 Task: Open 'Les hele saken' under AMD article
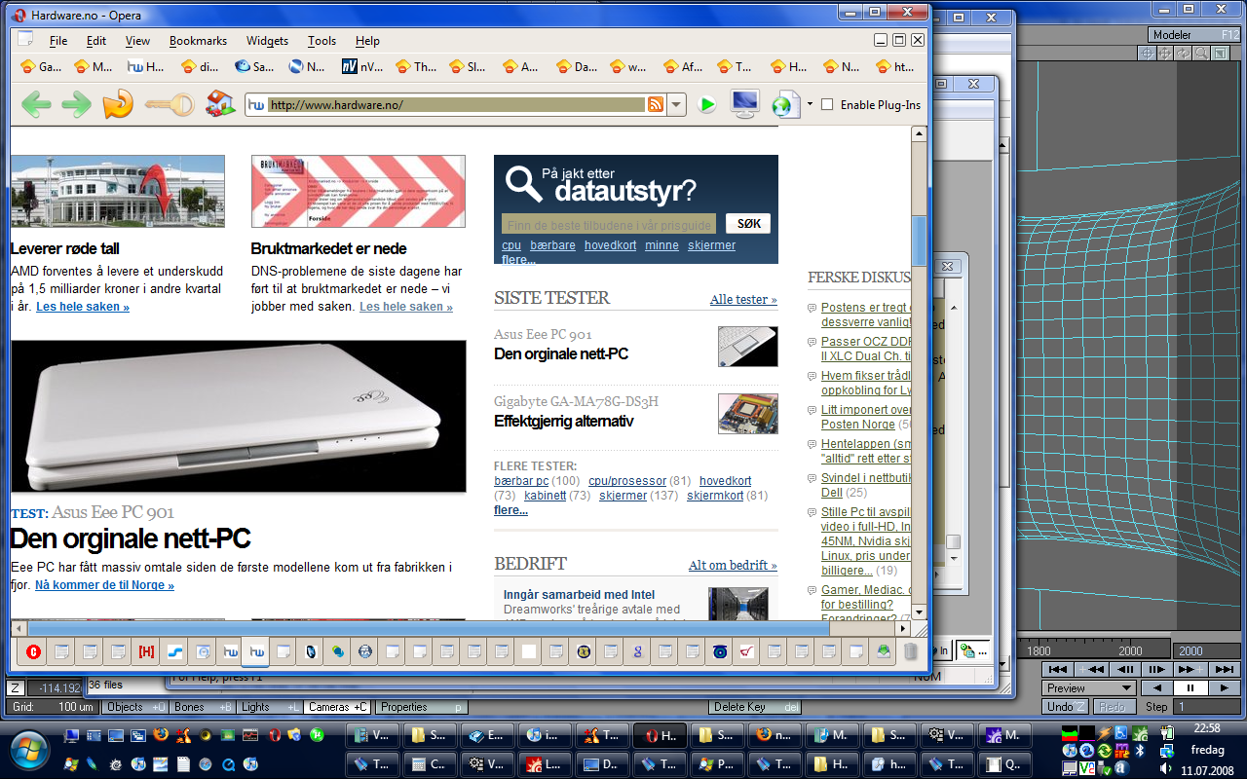[83, 307]
